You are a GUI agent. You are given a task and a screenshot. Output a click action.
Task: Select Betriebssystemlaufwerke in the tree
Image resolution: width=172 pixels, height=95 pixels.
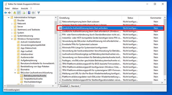coord(35,76)
